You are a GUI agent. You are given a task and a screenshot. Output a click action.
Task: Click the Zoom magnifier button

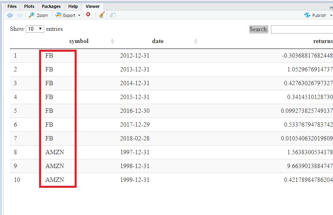click(38, 15)
